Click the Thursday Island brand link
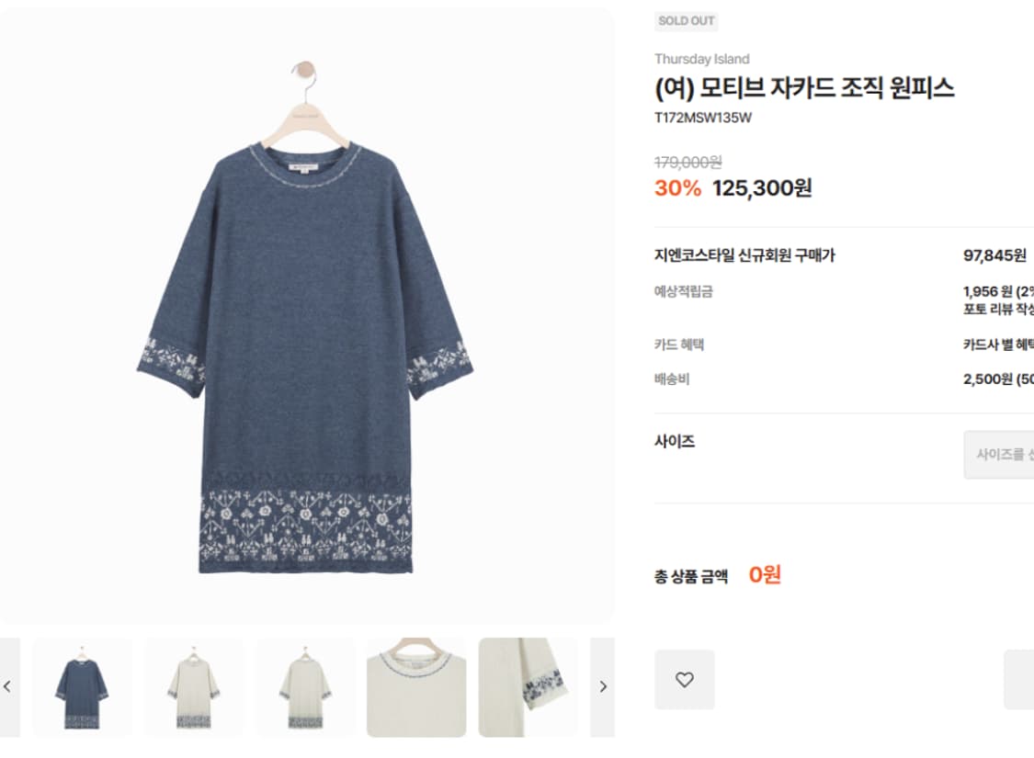1034x758 pixels. [702, 59]
